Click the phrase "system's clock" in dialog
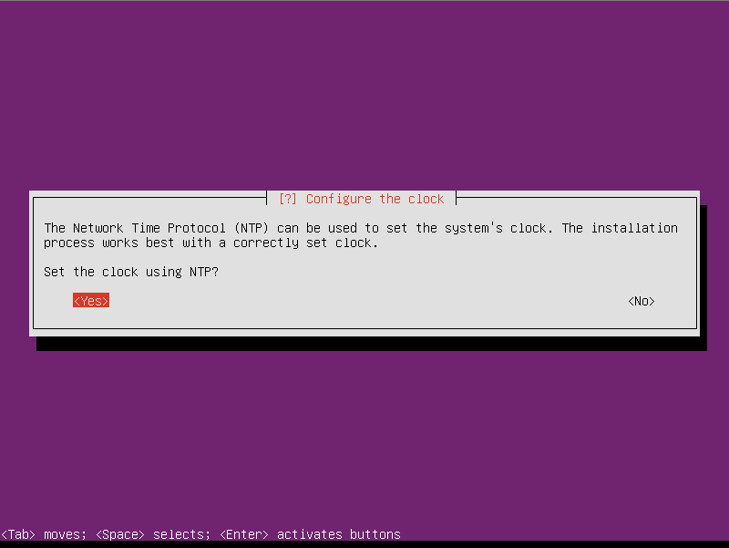 495,228
